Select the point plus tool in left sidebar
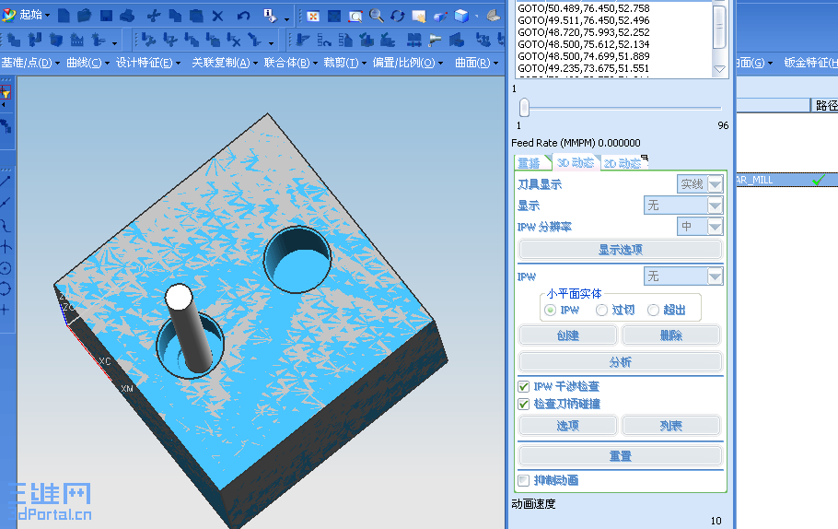Viewport: 838px width, 529px height. pos(6,310)
